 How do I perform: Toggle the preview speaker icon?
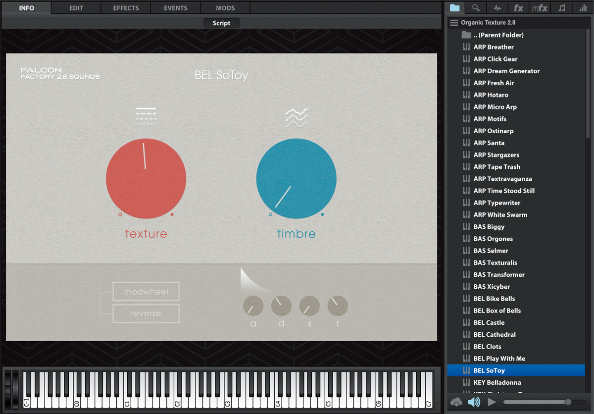click(474, 402)
